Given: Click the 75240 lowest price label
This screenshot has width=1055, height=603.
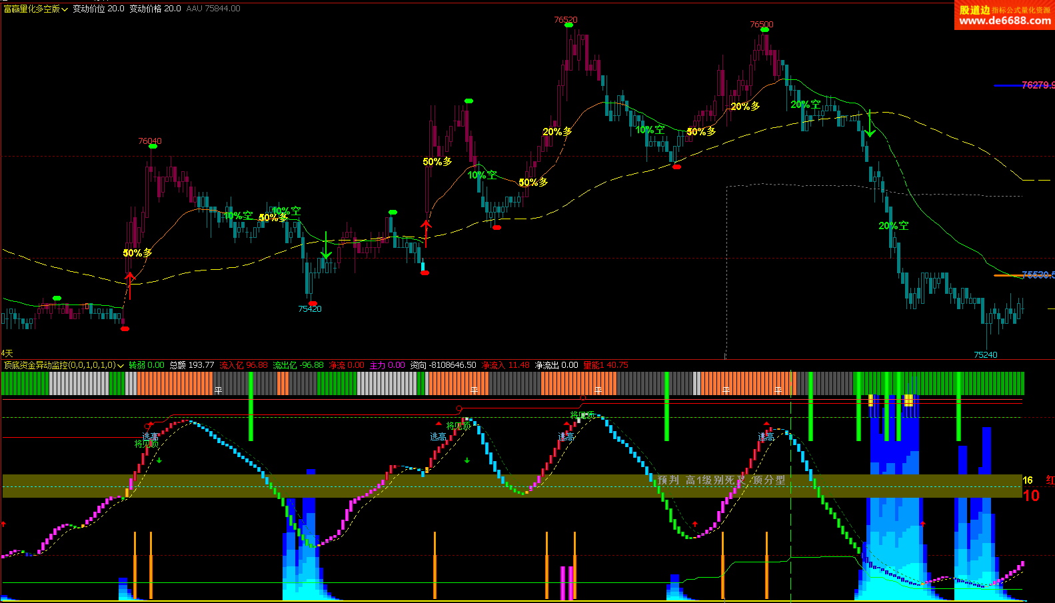Looking at the screenshot, I should click(985, 355).
